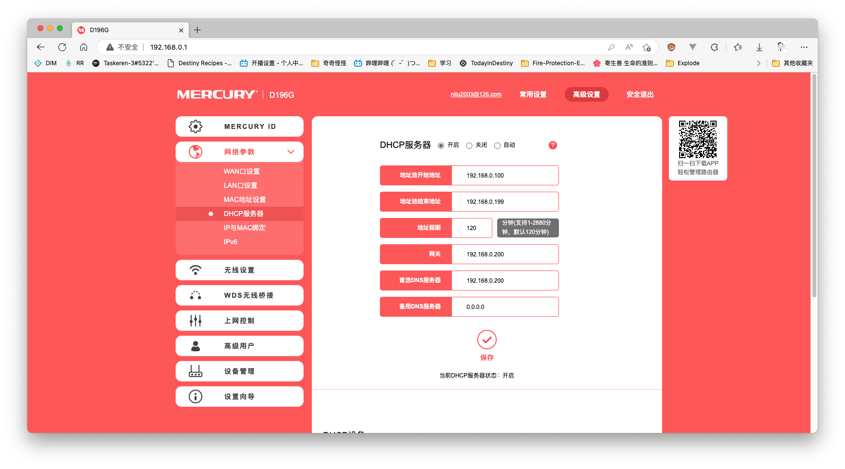The width and height of the screenshot is (845, 469).
Task: Click the device management router icon
Action: [196, 371]
